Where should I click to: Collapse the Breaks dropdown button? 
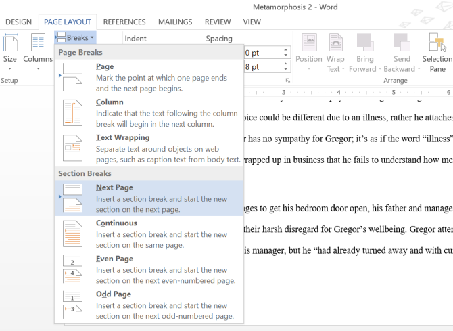click(75, 38)
